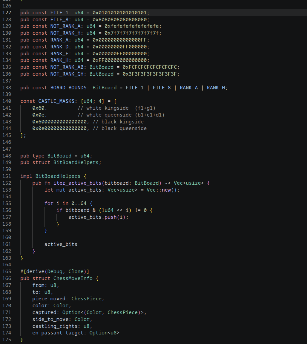Image resolution: width=307 pixels, height=344 pixels.
Task: Click the NOT_RANK_GH constant name
Action: pos(67,74)
